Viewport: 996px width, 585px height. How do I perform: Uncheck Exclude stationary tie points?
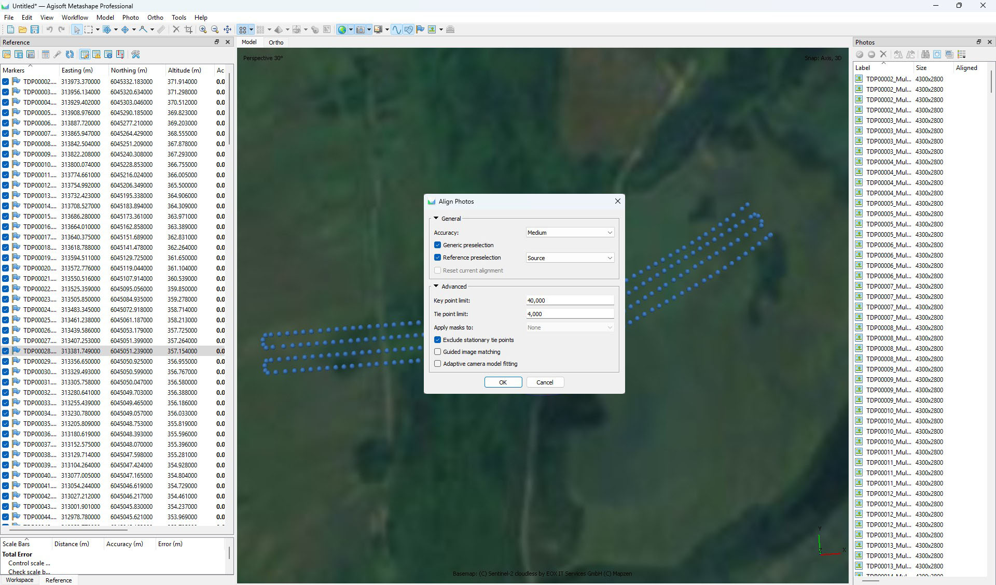[x=438, y=340]
